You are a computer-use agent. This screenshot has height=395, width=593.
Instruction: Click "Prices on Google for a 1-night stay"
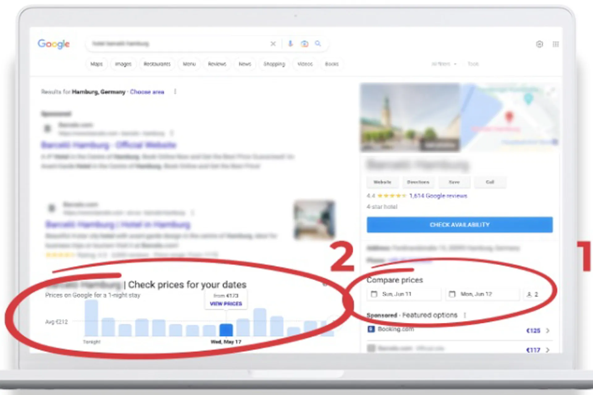93,295
